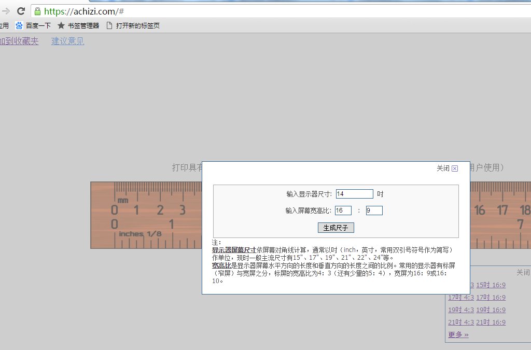Click the address bar URL

coord(84,11)
